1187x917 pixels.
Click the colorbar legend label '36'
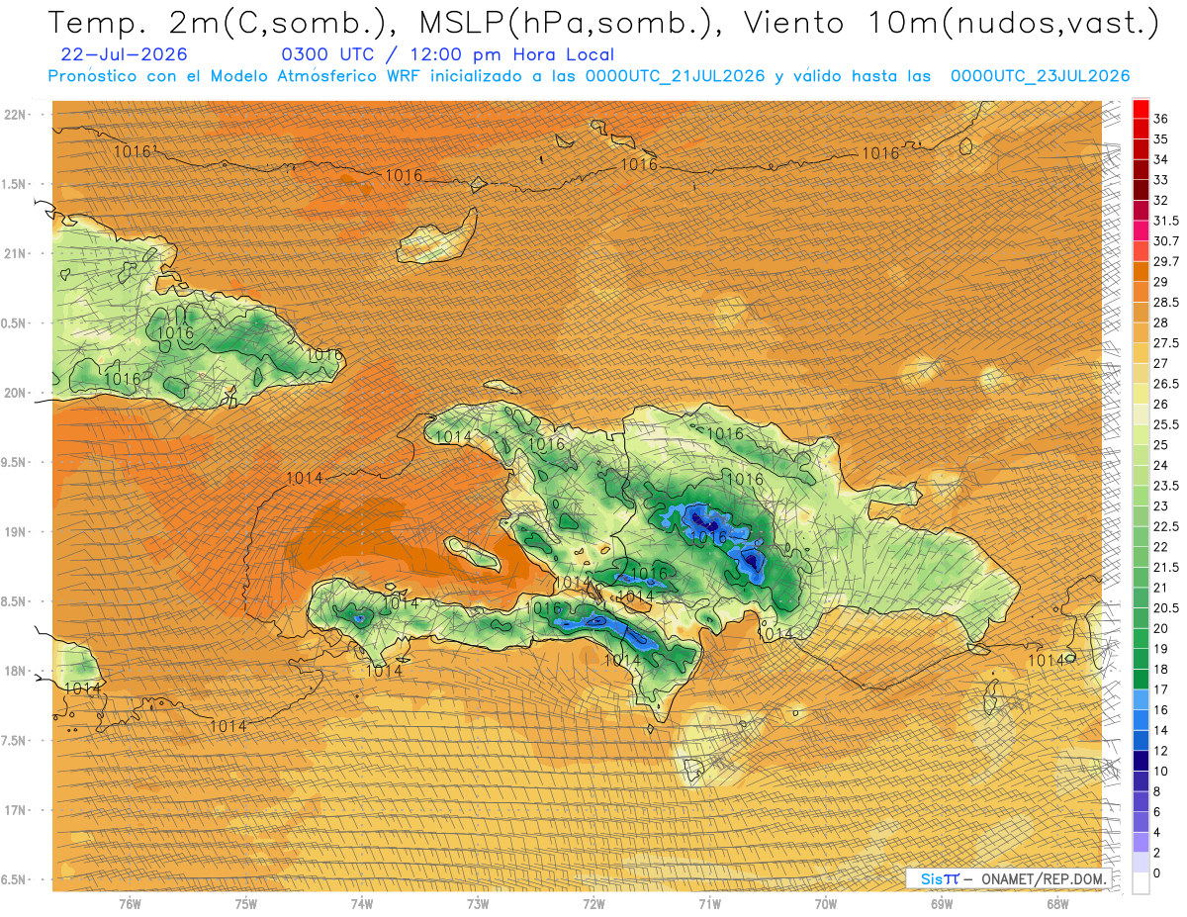(1161, 119)
